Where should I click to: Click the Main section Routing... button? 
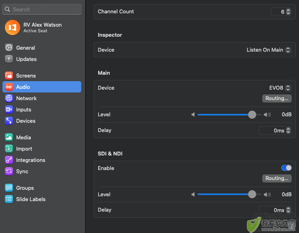point(277,99)
